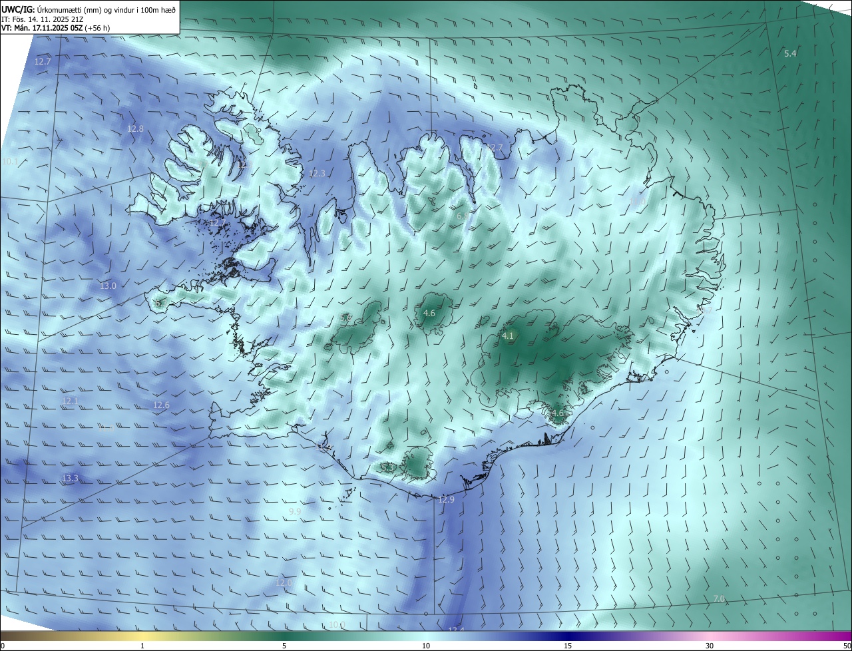Image resolution: width=852 pixels, height=651 pixels.
Task: Click the 'IT: Fös. 14. 11. 2025 21Z' line
Action: point(42,19)
